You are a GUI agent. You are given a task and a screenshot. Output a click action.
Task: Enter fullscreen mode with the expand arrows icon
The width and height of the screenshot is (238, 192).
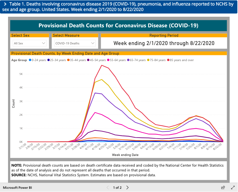[233, 187]
